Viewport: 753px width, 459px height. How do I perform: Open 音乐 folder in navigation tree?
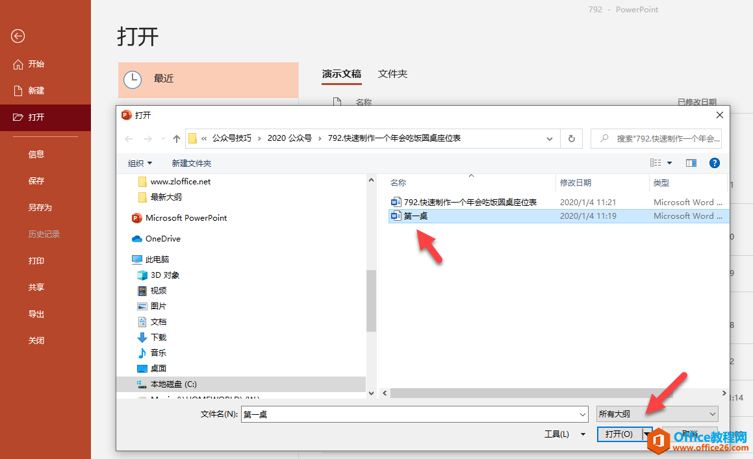(x=158, y=353)
